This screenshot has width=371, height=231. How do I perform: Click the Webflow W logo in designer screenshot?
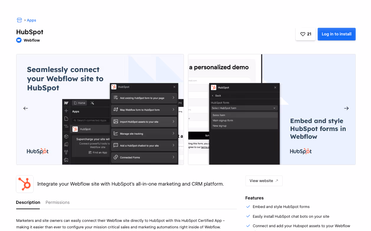pyautogui.click(x=66, y=103)
